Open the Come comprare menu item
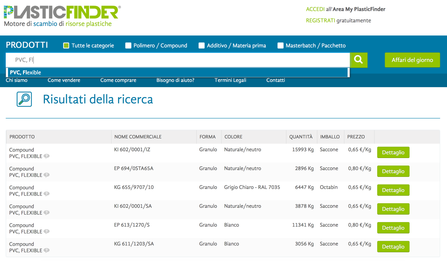 [x=118, y=80]
